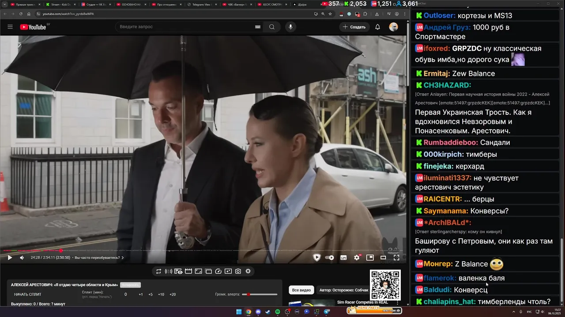Toggle subtitles on the player

tap(343, 258)
